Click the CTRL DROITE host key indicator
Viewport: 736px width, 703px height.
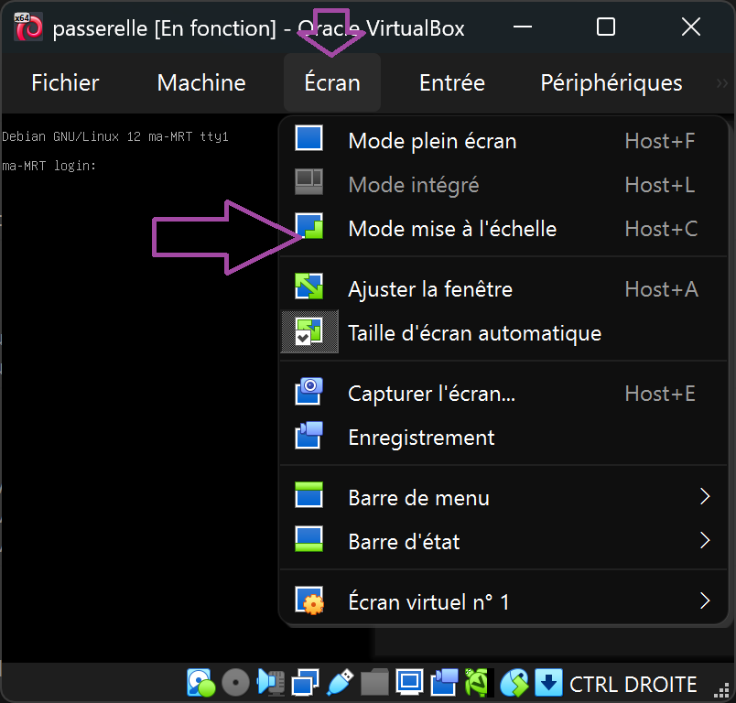pos(632,684)
